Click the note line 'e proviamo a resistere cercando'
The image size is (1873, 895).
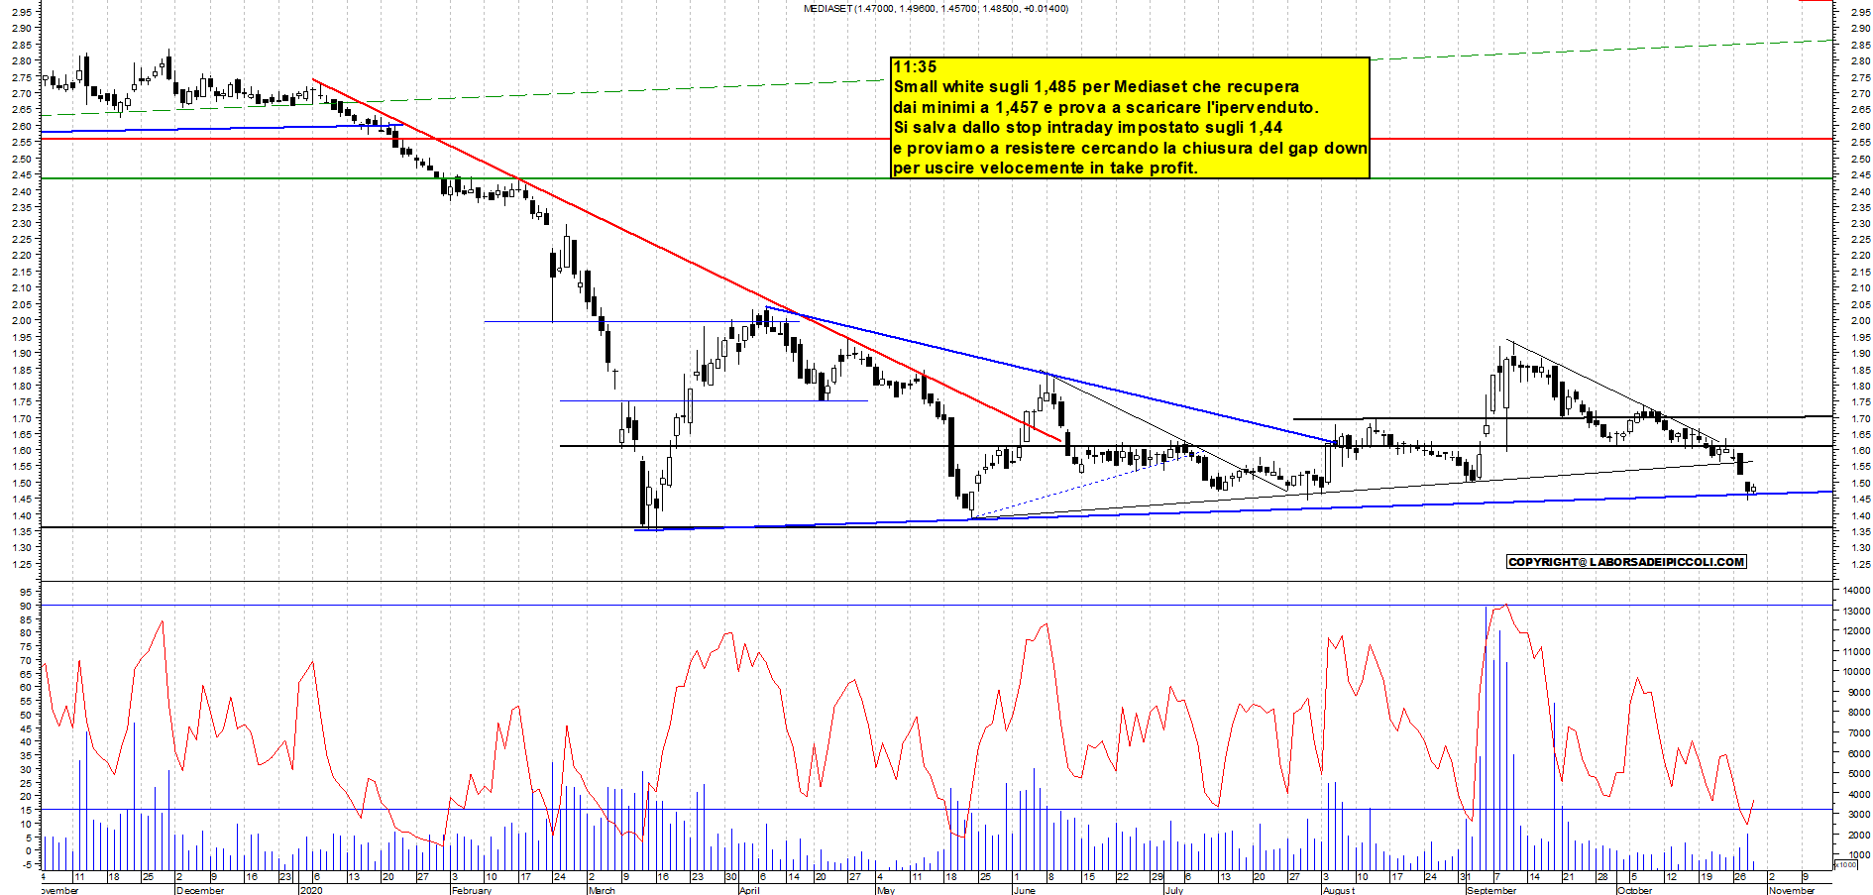1130,148
